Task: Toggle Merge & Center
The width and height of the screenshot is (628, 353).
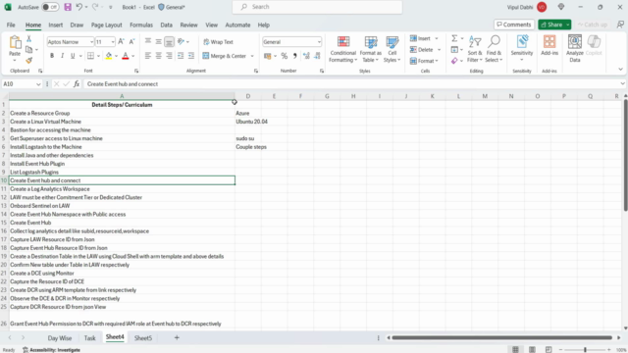Action: (x=225, y=56)
